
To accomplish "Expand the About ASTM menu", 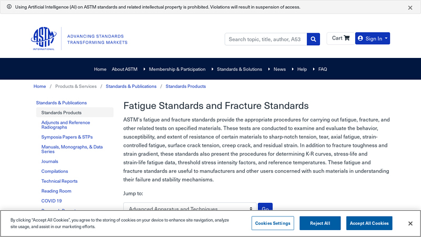I will [125, 69].
